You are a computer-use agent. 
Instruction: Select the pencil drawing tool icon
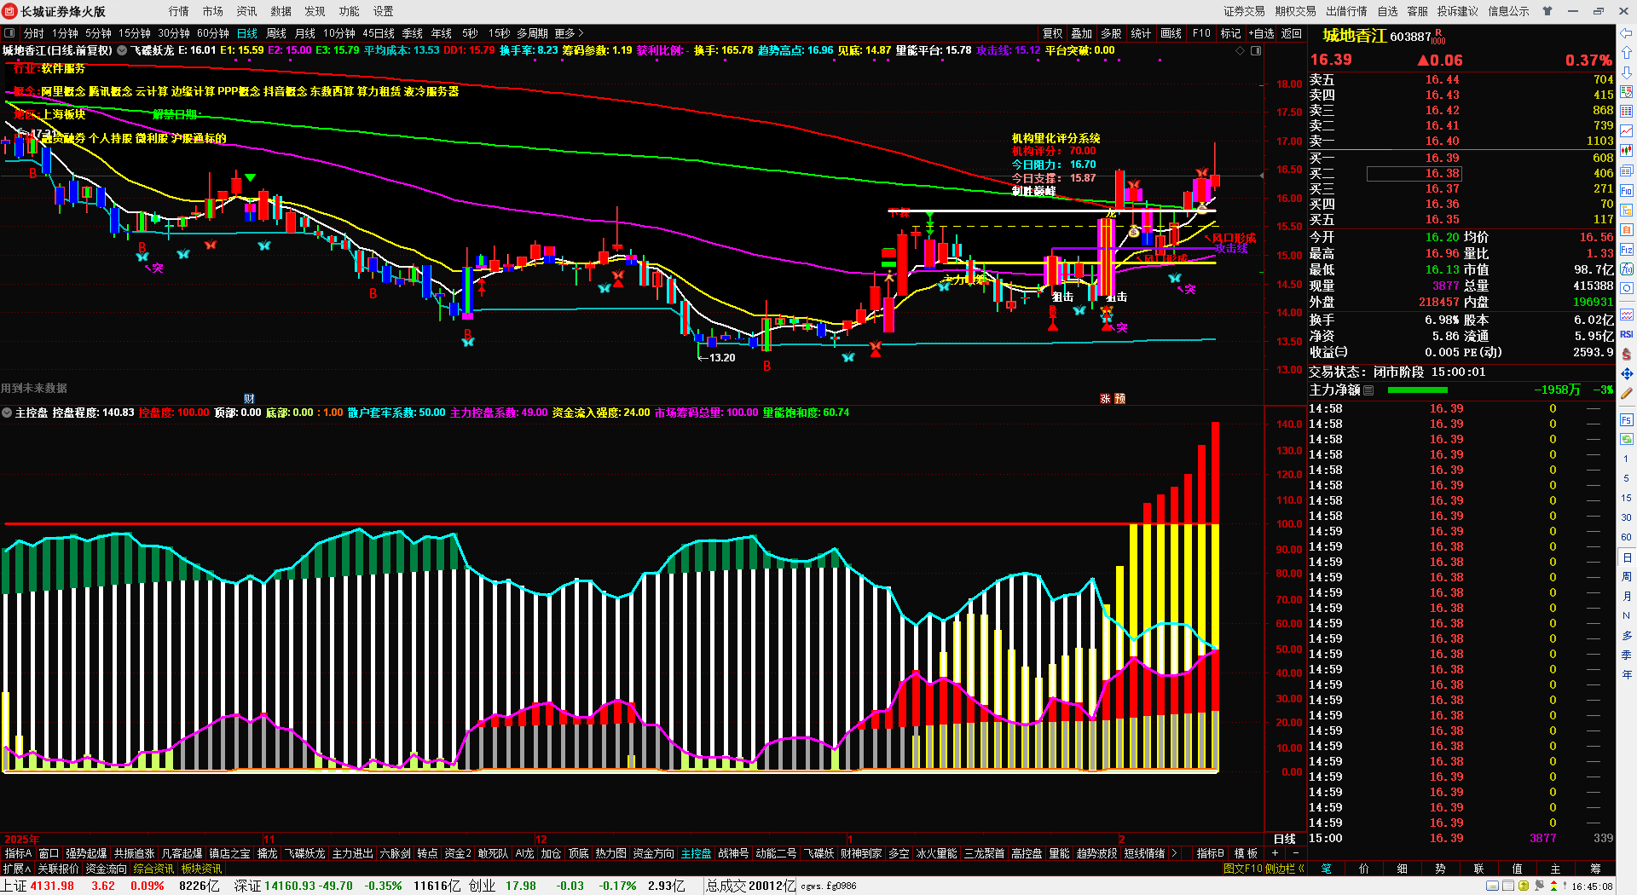(x=1627, y=394)
